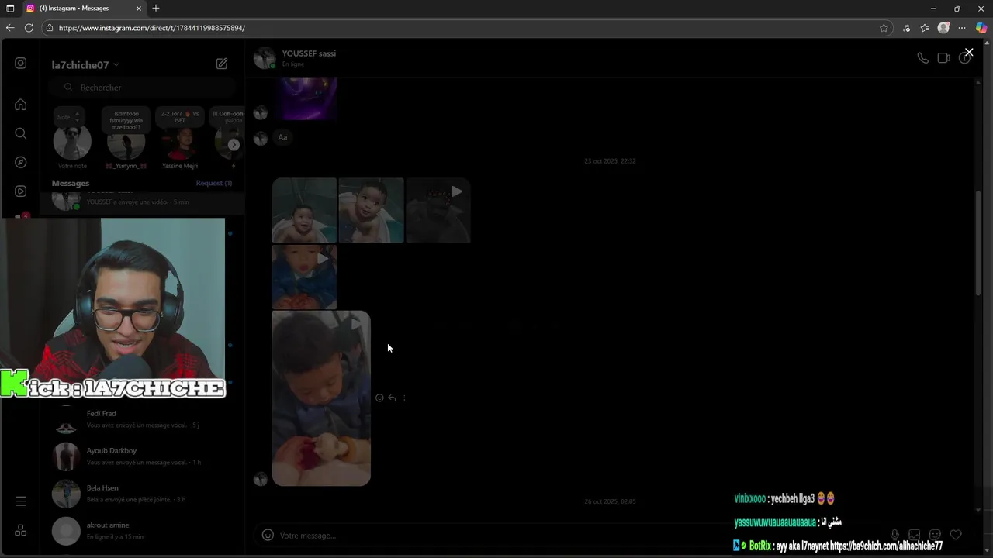The height and width of the screenshot is (558, 993).
Task: Open the sticker or GIF picker icon
Action: point(935,535)
